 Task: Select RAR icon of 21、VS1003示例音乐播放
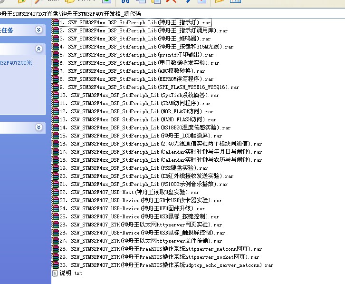click(x=55, y=184)
